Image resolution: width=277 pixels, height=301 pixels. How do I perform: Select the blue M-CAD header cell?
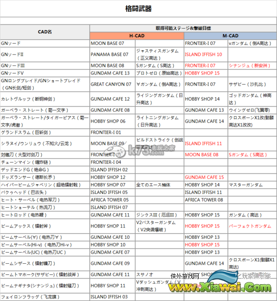230,36
